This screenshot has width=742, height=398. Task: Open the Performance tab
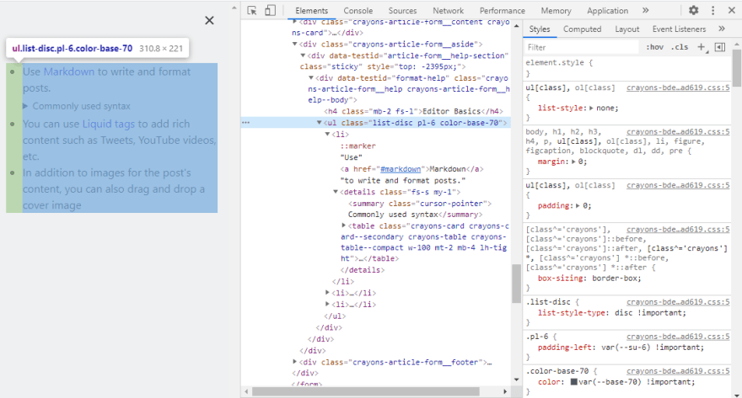coord(502,10)
